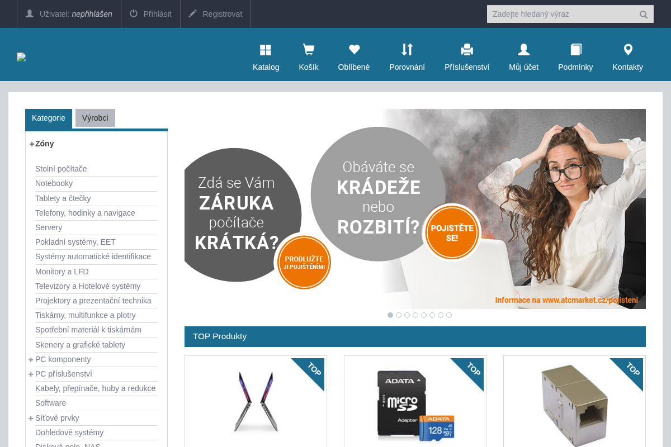Open Skenery a grafické tablety category
Image resolution: width=671 pixels, height=447 pixels.
click(x=80, y=345)
